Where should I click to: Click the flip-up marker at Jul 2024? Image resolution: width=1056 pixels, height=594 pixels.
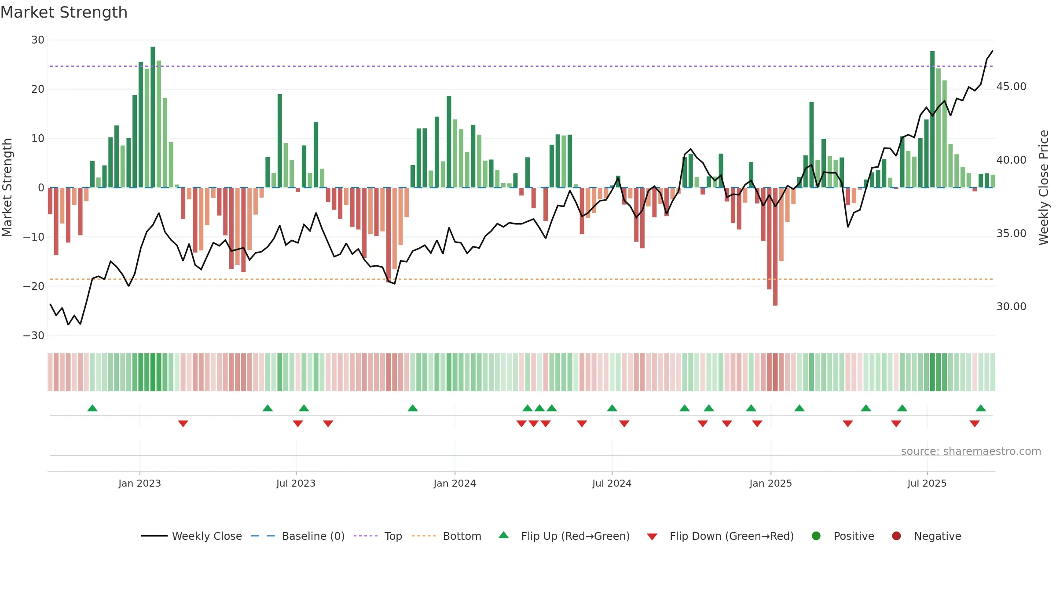pos(612,408)
